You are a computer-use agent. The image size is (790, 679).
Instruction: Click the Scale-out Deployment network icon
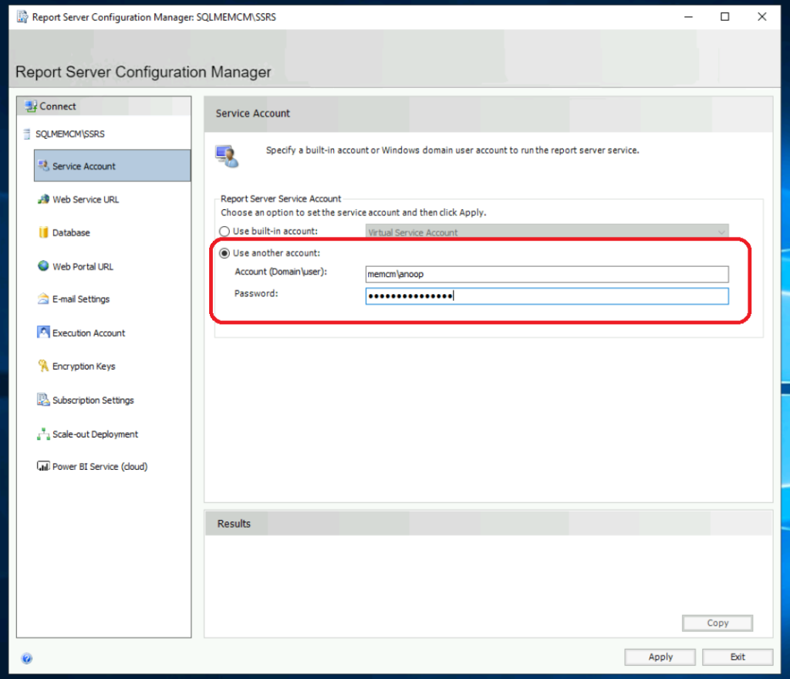click(43, 434)
